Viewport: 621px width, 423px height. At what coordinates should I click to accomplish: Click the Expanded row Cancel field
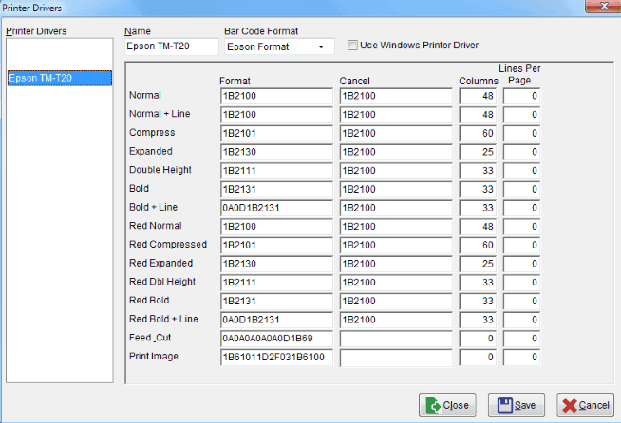tap(395, 152)
